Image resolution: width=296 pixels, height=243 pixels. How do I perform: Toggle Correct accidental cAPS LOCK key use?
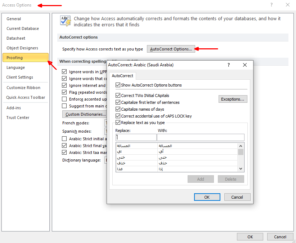click(118, 116)
